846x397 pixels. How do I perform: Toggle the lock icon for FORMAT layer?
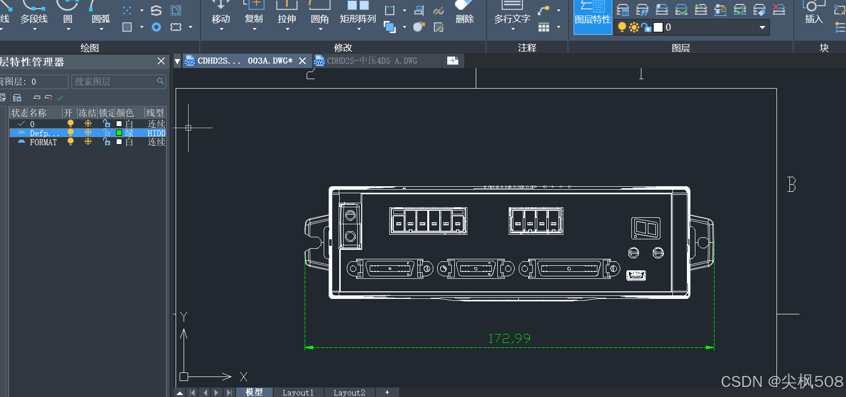tap(106, 142)
